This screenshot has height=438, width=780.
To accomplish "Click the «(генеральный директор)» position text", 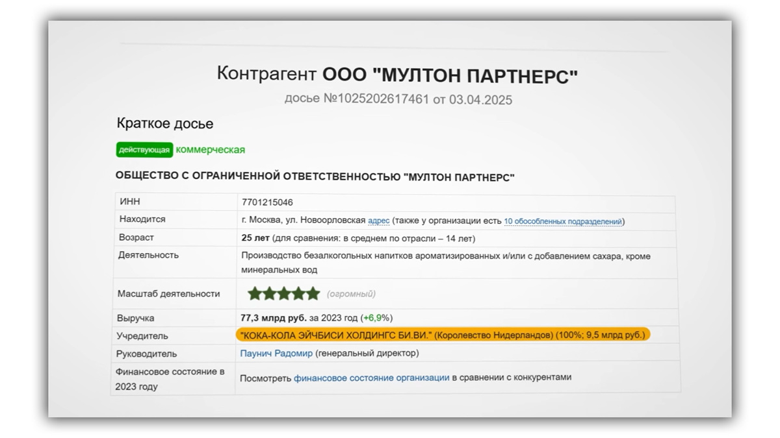I will coord(367,354).
